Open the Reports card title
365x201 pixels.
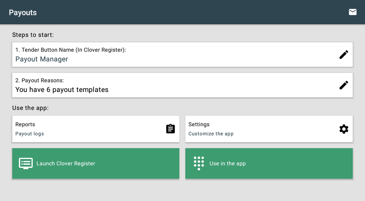(x=25, y=124)
